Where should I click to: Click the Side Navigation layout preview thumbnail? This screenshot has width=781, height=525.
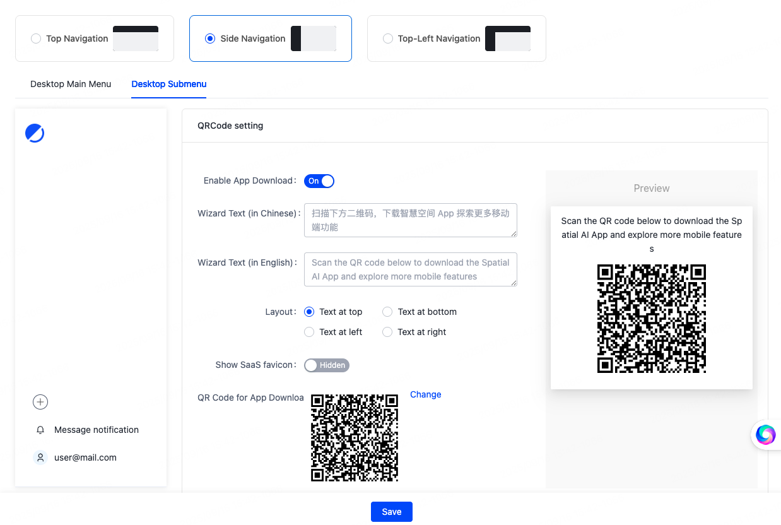click(x=313, y=38)
